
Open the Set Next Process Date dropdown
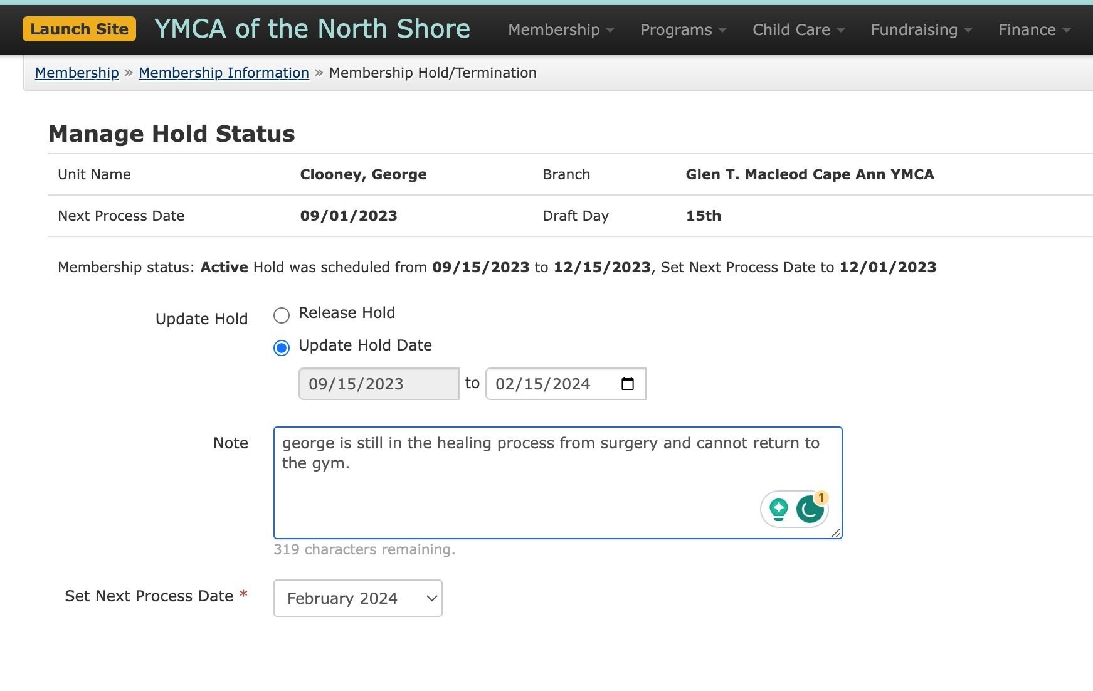(358, 598)
